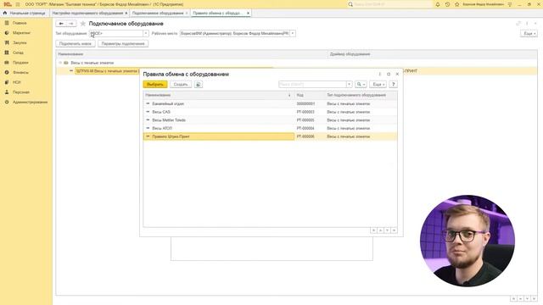Click the Выбрать button
Screen dimensions: 543x305
[155, 85]
